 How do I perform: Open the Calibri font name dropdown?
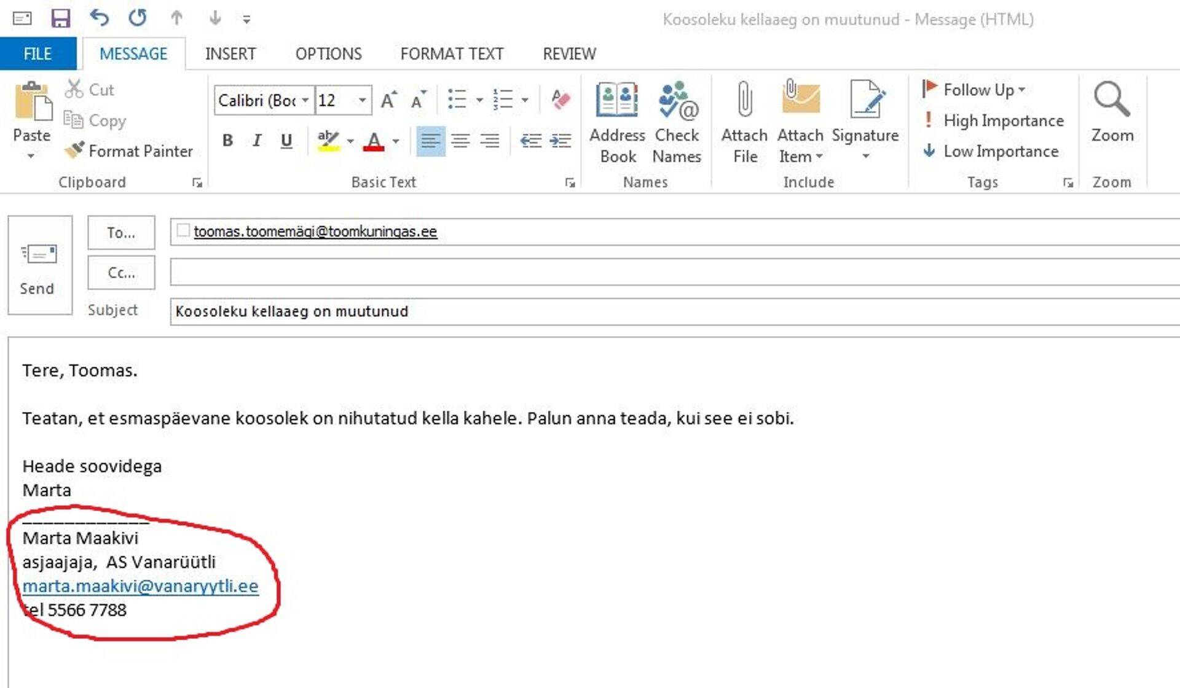pyautogui.click(x=305, y=100)
